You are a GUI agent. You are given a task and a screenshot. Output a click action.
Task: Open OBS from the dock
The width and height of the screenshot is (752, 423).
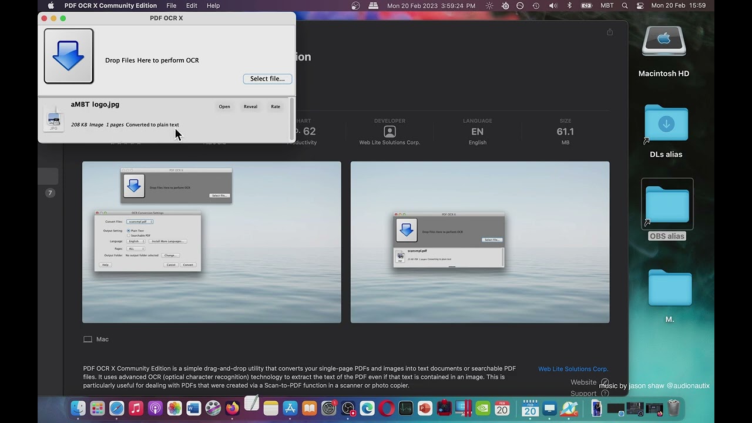point(348,408)
